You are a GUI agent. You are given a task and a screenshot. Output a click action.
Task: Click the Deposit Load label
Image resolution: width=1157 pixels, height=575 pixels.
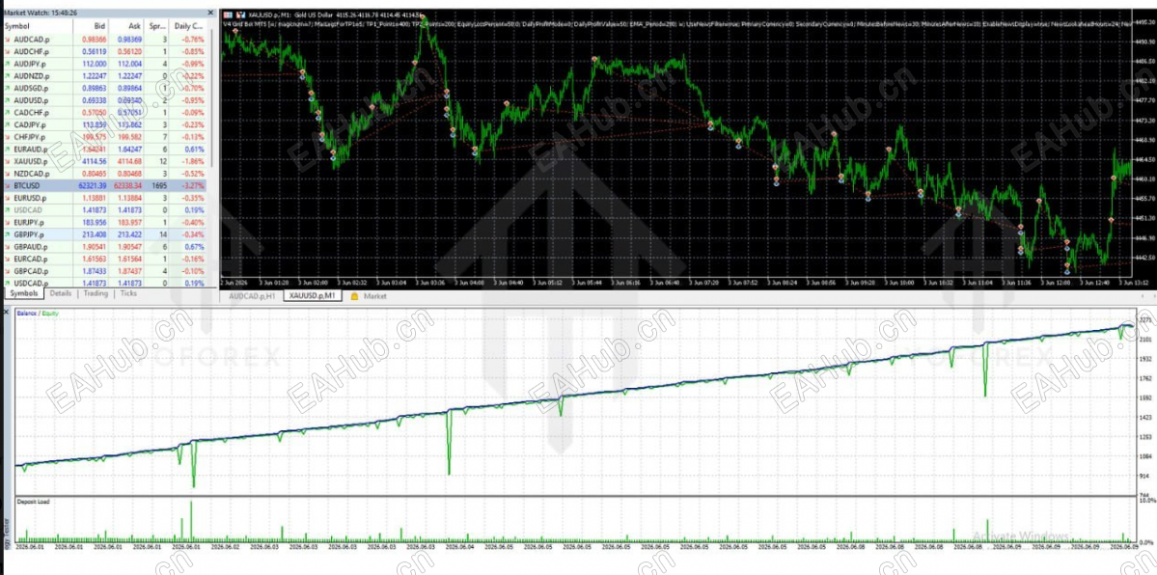pyautogui.click(x=33, y=502)
